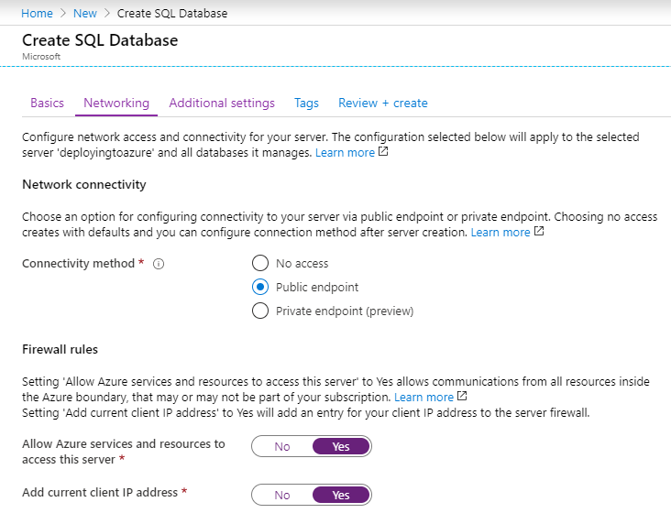Screen dimensions: 671x524
Task: Go to Home in the breadcrumb
Action: tap(37, 14)
